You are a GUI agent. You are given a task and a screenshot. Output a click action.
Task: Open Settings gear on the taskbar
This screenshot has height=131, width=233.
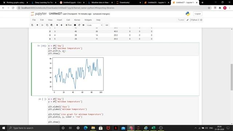(78, 128)
